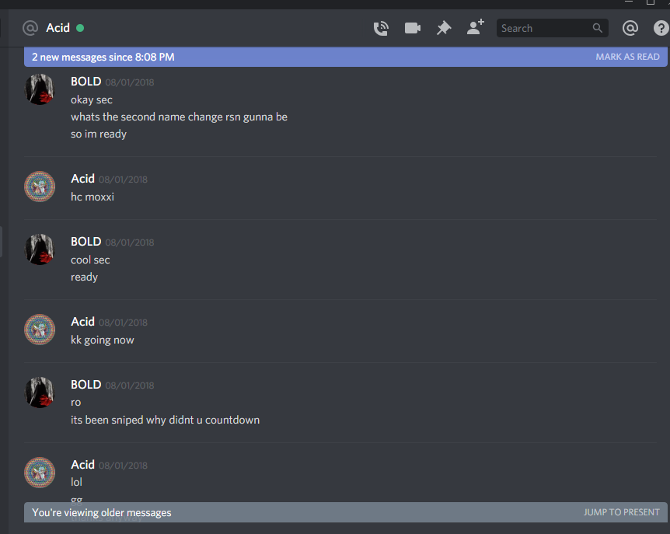Screen dimensions: 670x534
Task: Open BOLD's avatar on 'okay sec' message
Action: [40, 89]
